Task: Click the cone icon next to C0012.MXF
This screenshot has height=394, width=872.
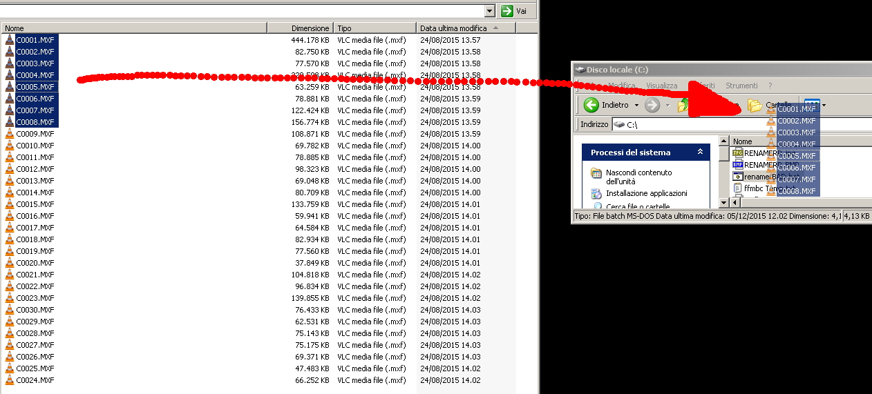Action: pos(9,169)
